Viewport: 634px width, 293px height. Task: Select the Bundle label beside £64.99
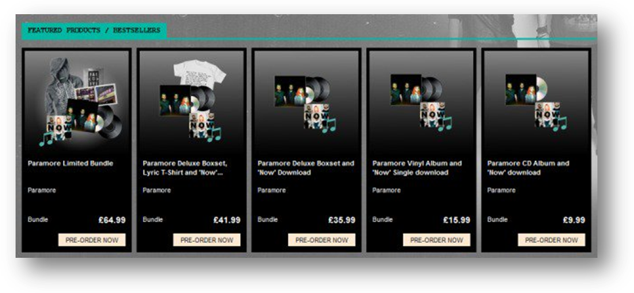[x=38, y=219]
